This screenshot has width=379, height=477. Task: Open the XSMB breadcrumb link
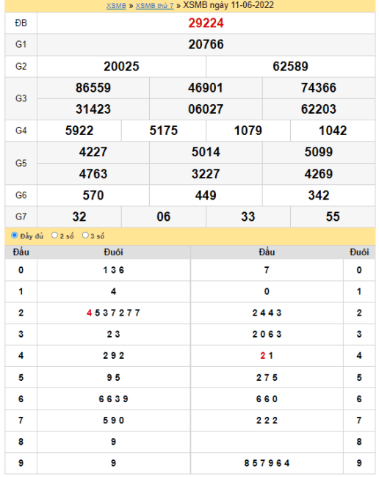(x=116, y=6)
